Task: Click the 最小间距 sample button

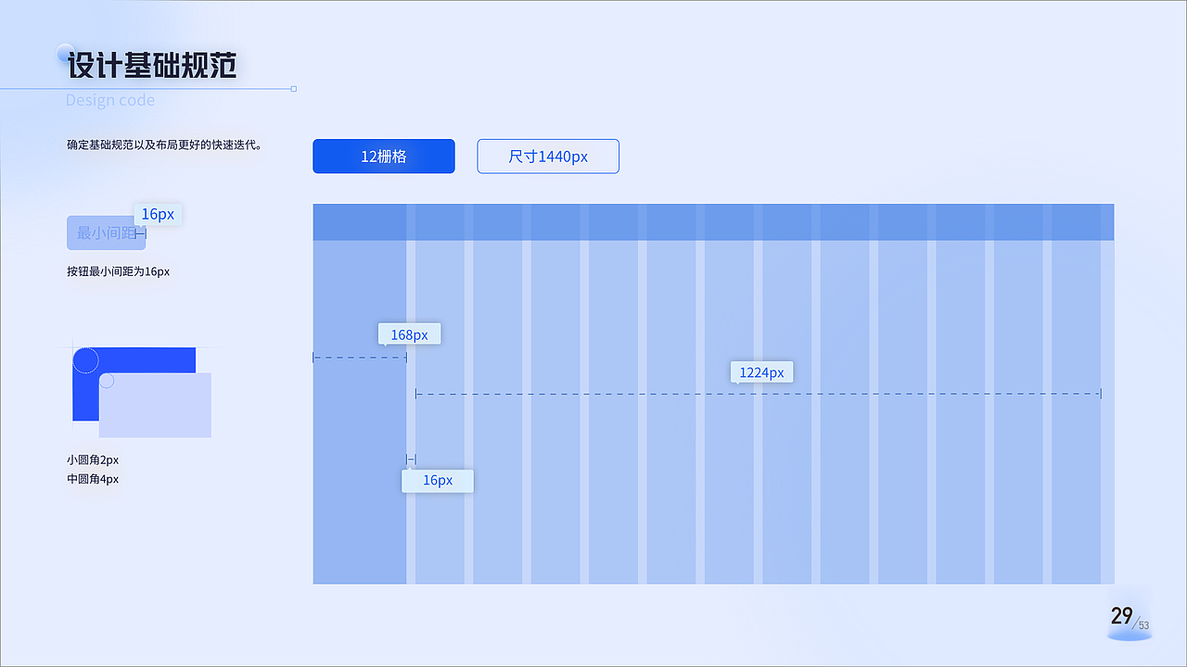Action: [105, 233]
